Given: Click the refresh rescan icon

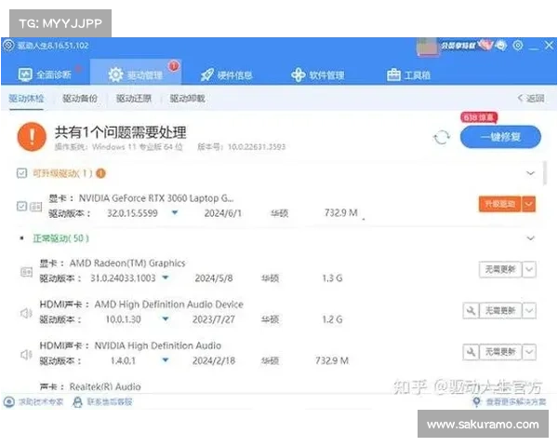Looking at the screenshot, I should pyautogui.click(x=442, y=137).
